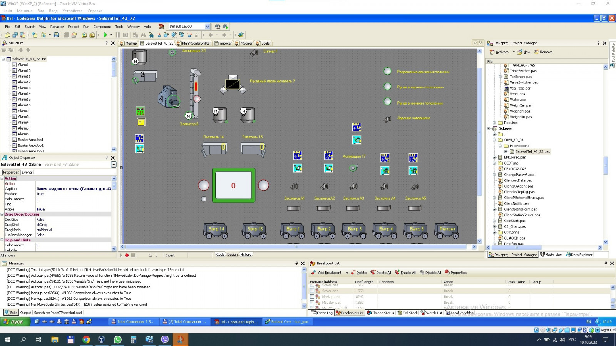This screenshot has width=616, height=346.
Task: Click the form designer horizontal scrollbar
Action: click(x=296, y=247)
